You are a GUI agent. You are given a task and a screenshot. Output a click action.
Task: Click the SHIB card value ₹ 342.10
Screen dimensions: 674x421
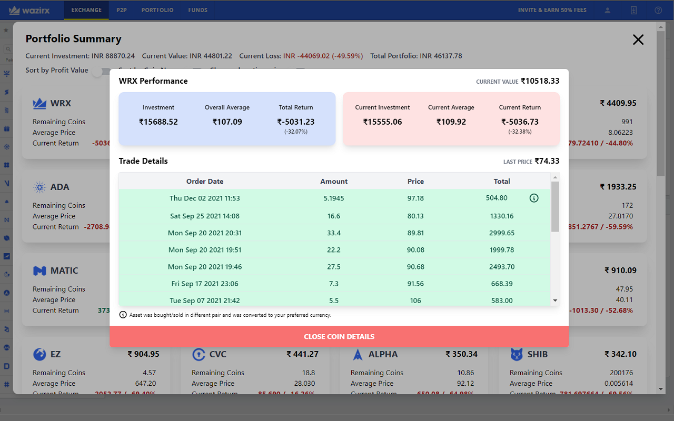click(x=621, y=354)
